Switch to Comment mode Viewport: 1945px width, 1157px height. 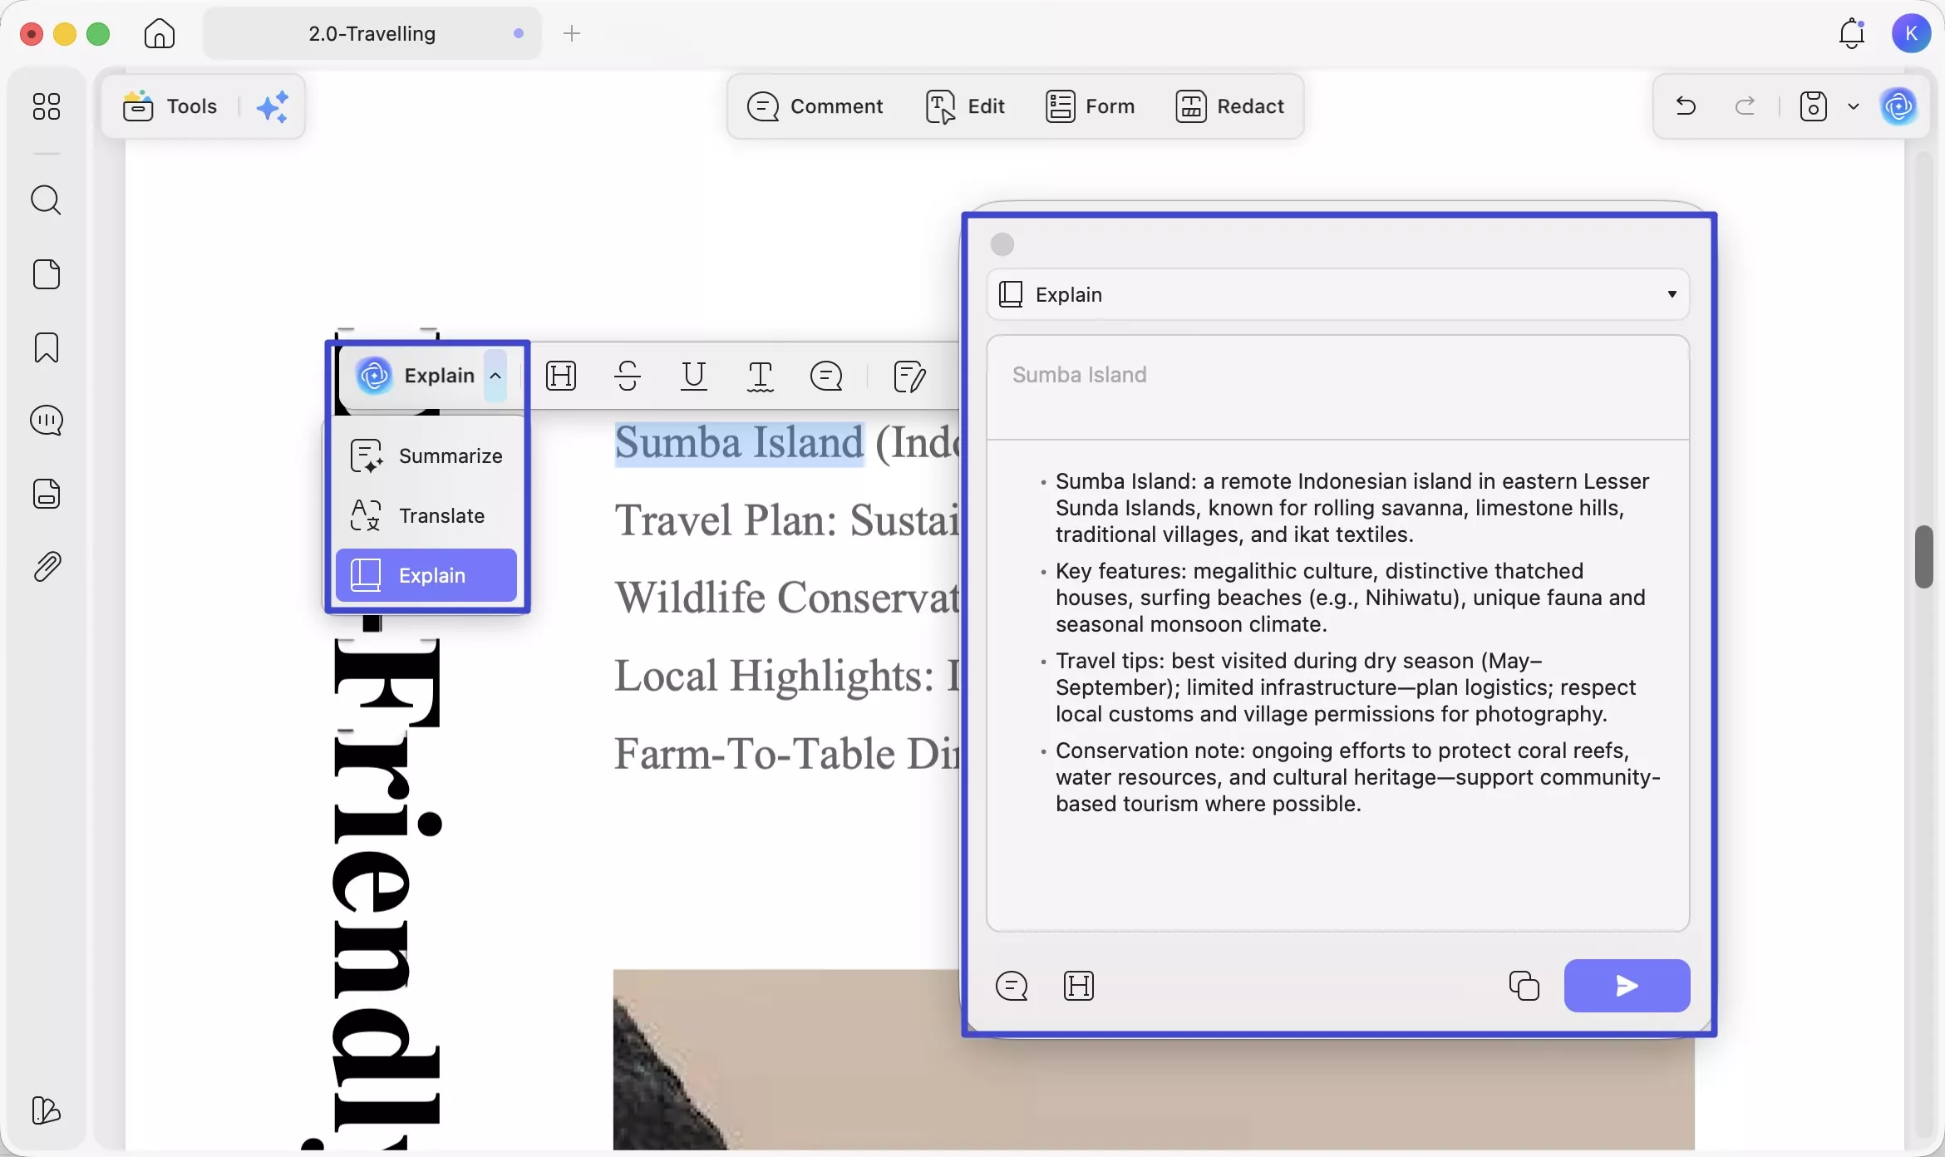pyautogui.click(x=815, y=106)
